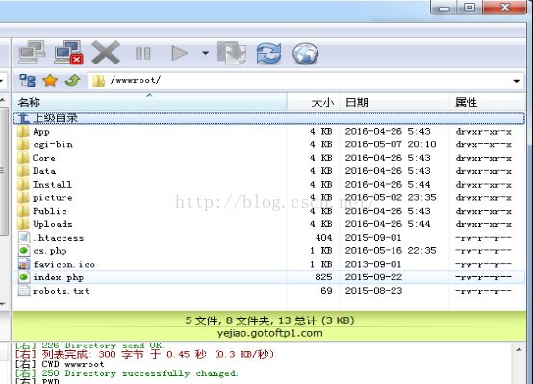Sort by the 名称 column header
The height and width of the screenshot is (384, 533).
149,102
